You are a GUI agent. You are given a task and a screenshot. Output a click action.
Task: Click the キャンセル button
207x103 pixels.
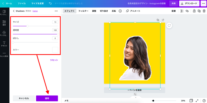pos(24,98)
